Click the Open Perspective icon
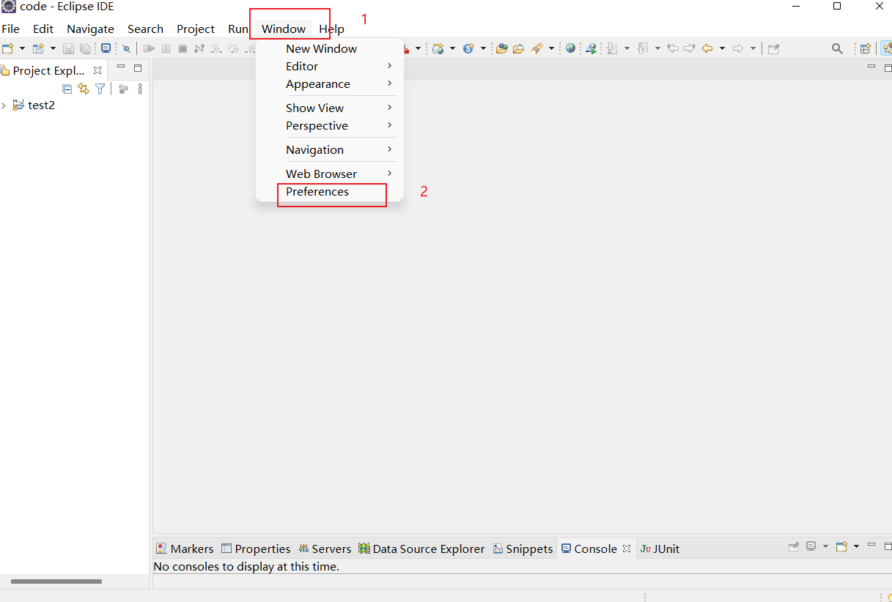This screenshot has height=602, width=892. pos(865,48)
